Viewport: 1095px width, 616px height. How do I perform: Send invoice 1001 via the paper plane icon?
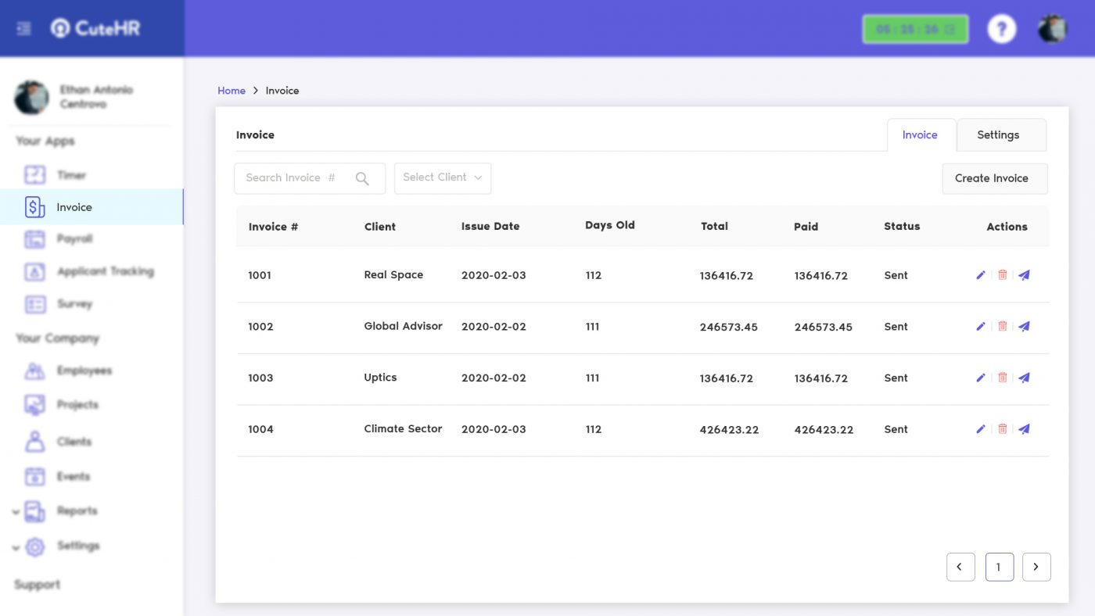pyautogui.click(x=1024, y=275)
